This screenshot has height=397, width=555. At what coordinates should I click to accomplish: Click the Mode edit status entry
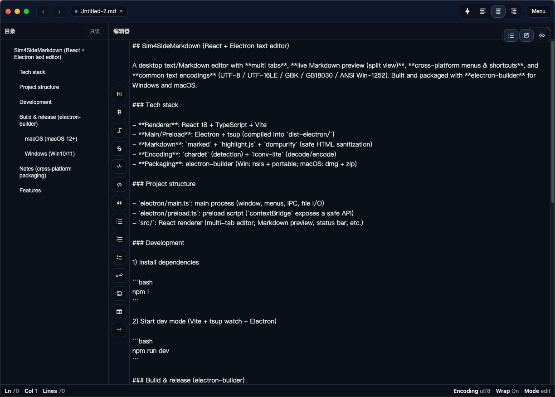click(537, 391)
